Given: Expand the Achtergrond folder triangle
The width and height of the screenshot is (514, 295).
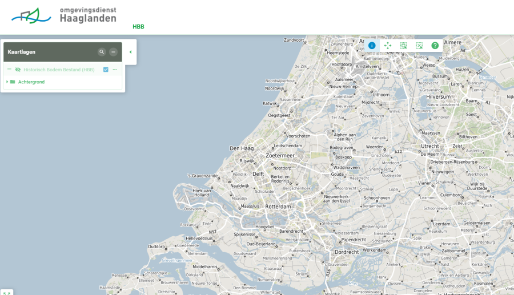Looking at the screenshot, I should pyautogui.click(x=7, y=82).
